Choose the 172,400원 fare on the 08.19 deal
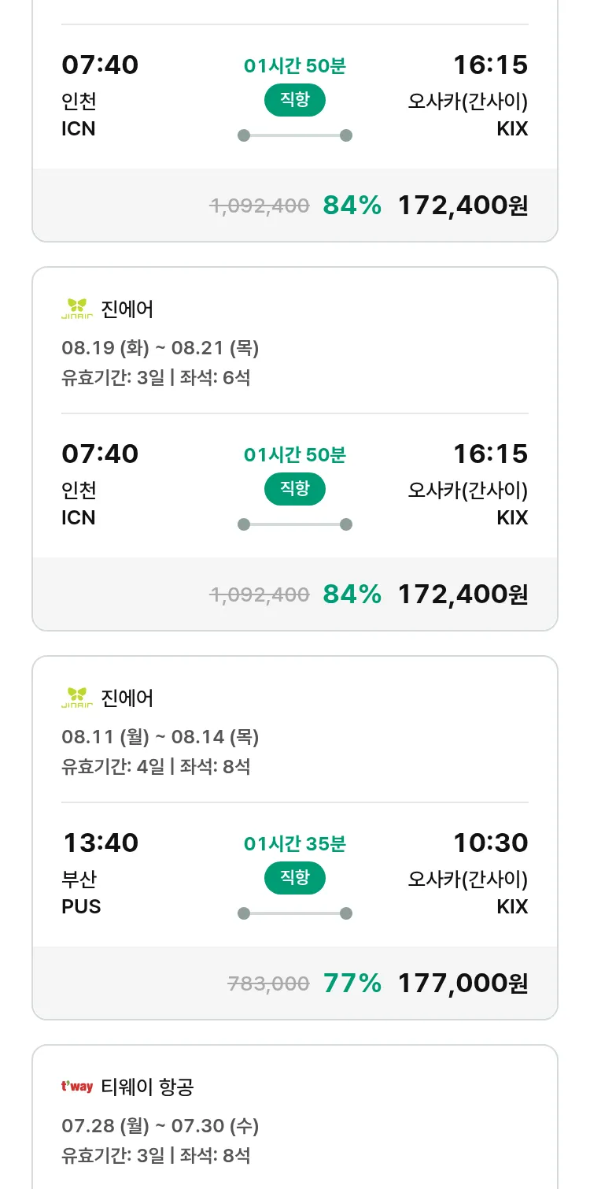Screen dimensions: 590x1189 click(463, 594)
